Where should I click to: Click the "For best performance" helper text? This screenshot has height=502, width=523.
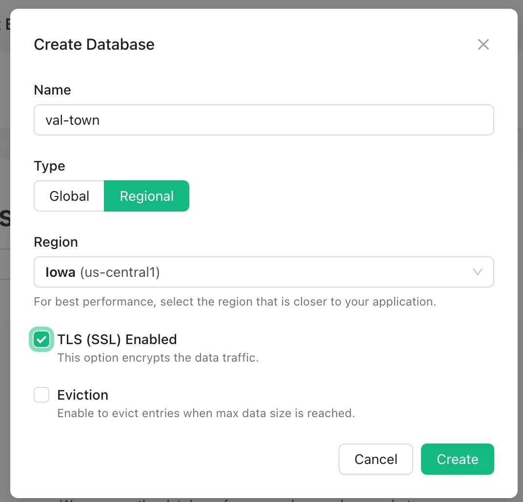click(235, 302)
